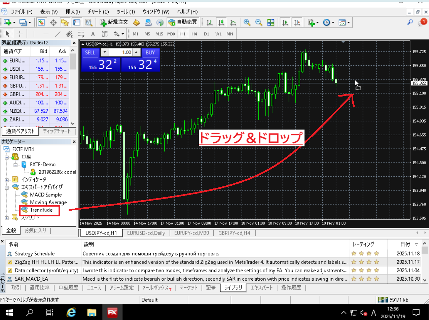Expand the インディケータ tree node
The width and height of the screenshot is (429, 320).
(x=7, y=180)
